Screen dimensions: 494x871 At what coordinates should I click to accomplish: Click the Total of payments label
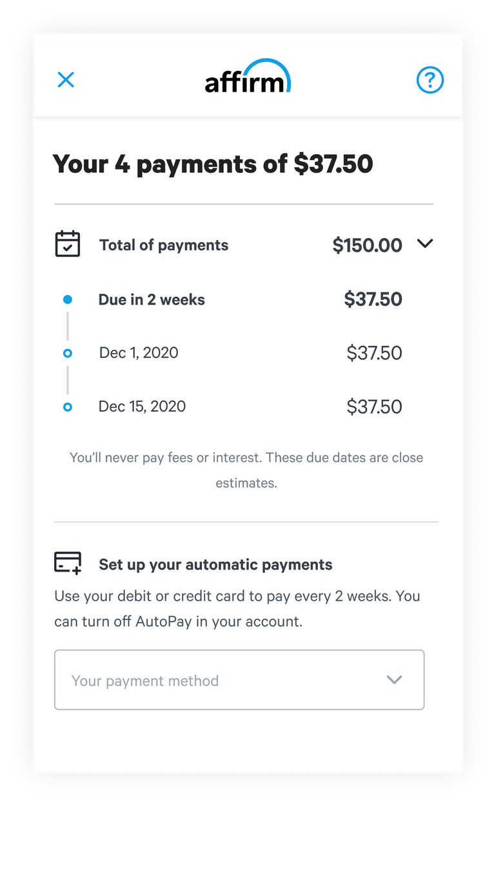[x=164, y=245]
